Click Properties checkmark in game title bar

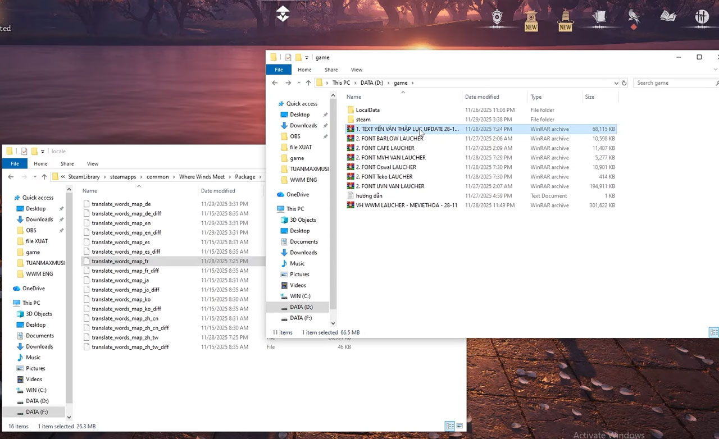point(288,57)
